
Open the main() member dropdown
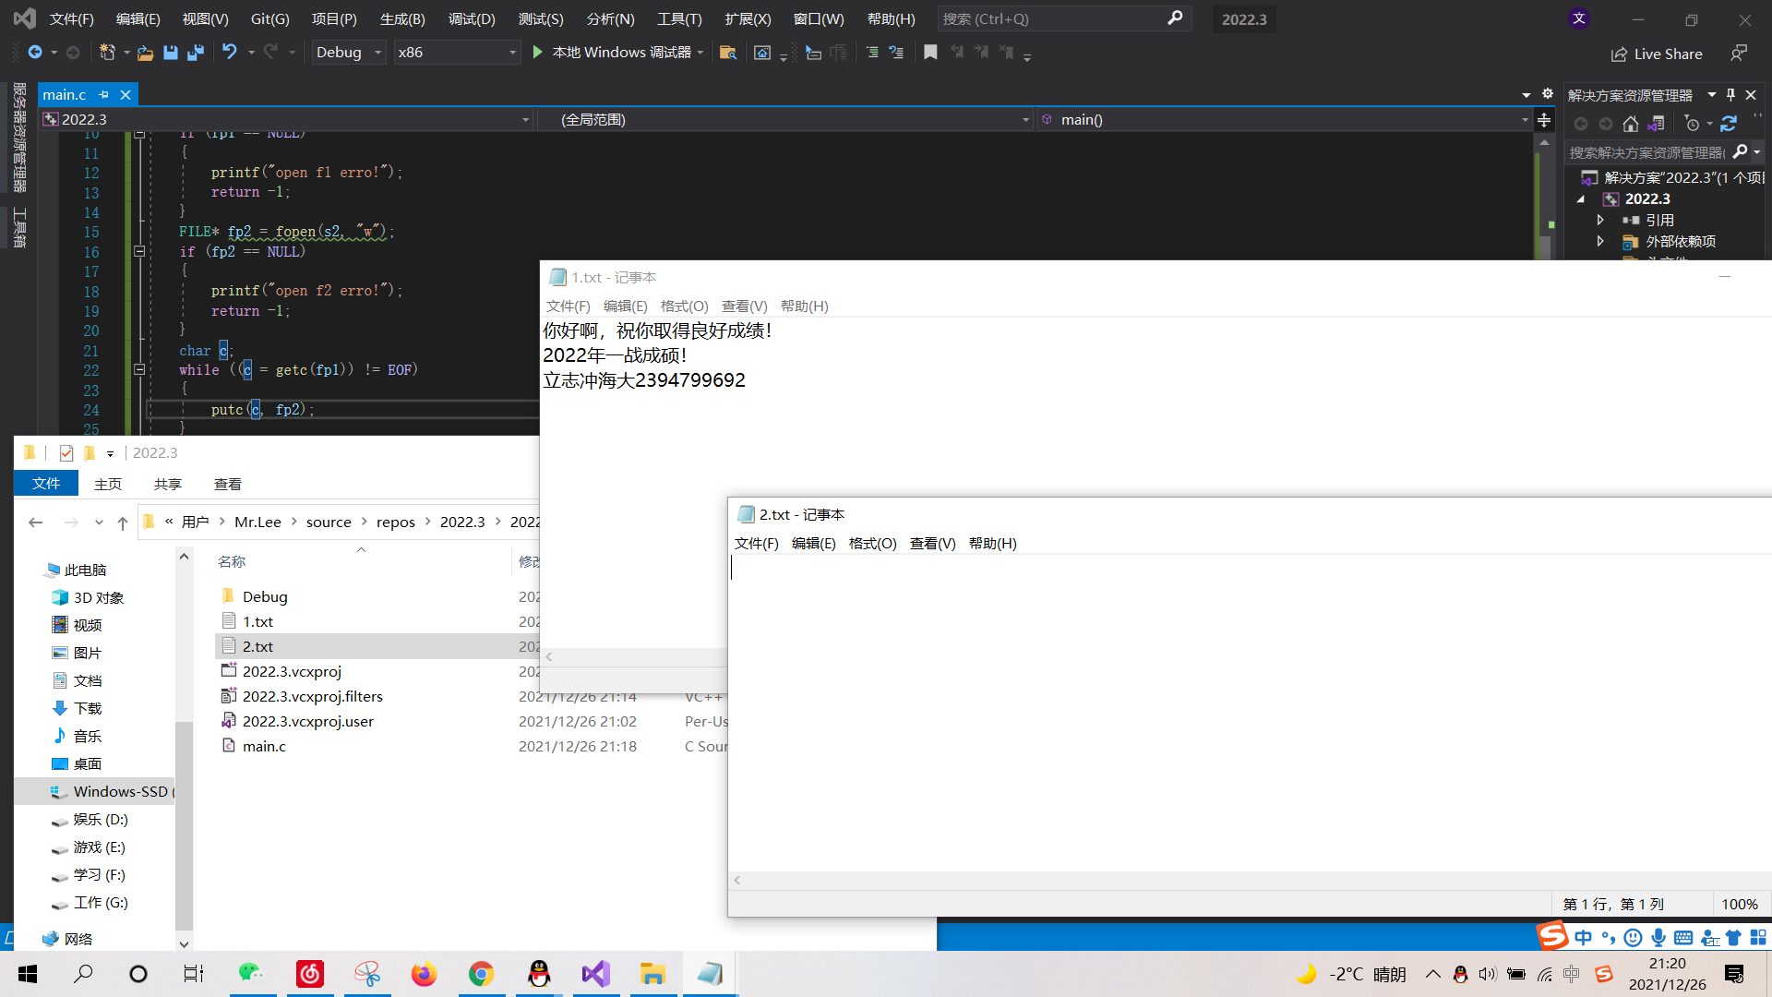(1284, 120)
